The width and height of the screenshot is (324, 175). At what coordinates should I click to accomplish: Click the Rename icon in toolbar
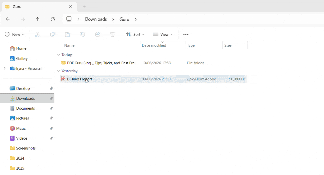pos(82,34)
